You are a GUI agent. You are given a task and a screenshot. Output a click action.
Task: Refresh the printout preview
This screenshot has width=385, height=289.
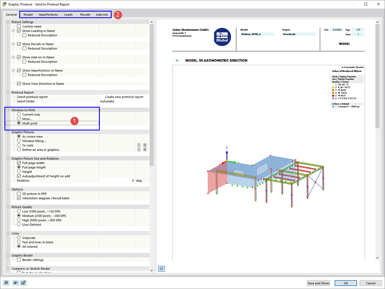click(x=162, y=269)
